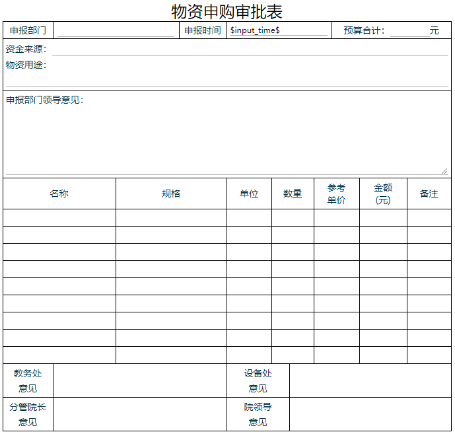Focus the 预算合计 amount input
Image resolution: width=455 pixels, height=432 pixels.
coord(407,30)
